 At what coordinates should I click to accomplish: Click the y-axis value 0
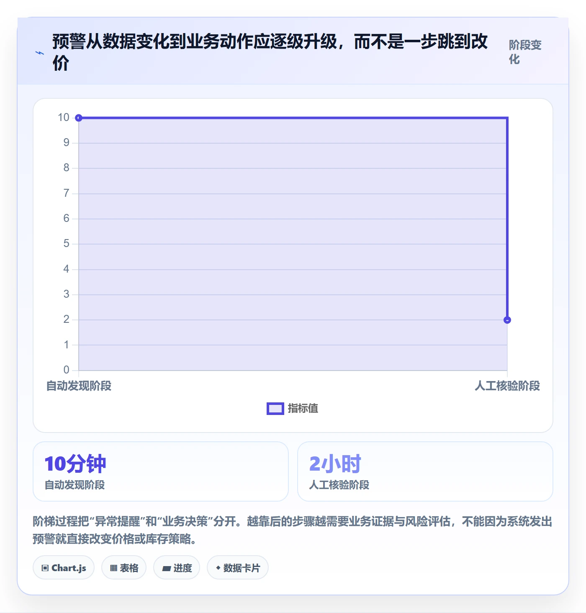click(x=66, y=370)
